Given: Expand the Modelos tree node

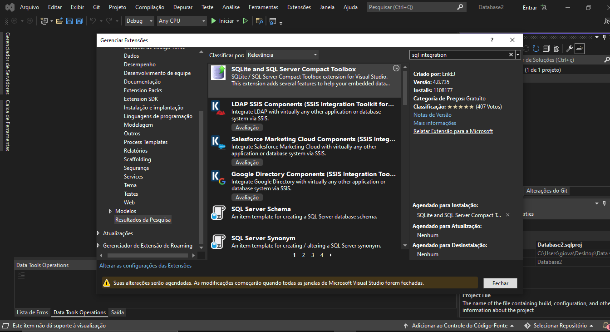Looking at the screenshot, I should (110, 211).
